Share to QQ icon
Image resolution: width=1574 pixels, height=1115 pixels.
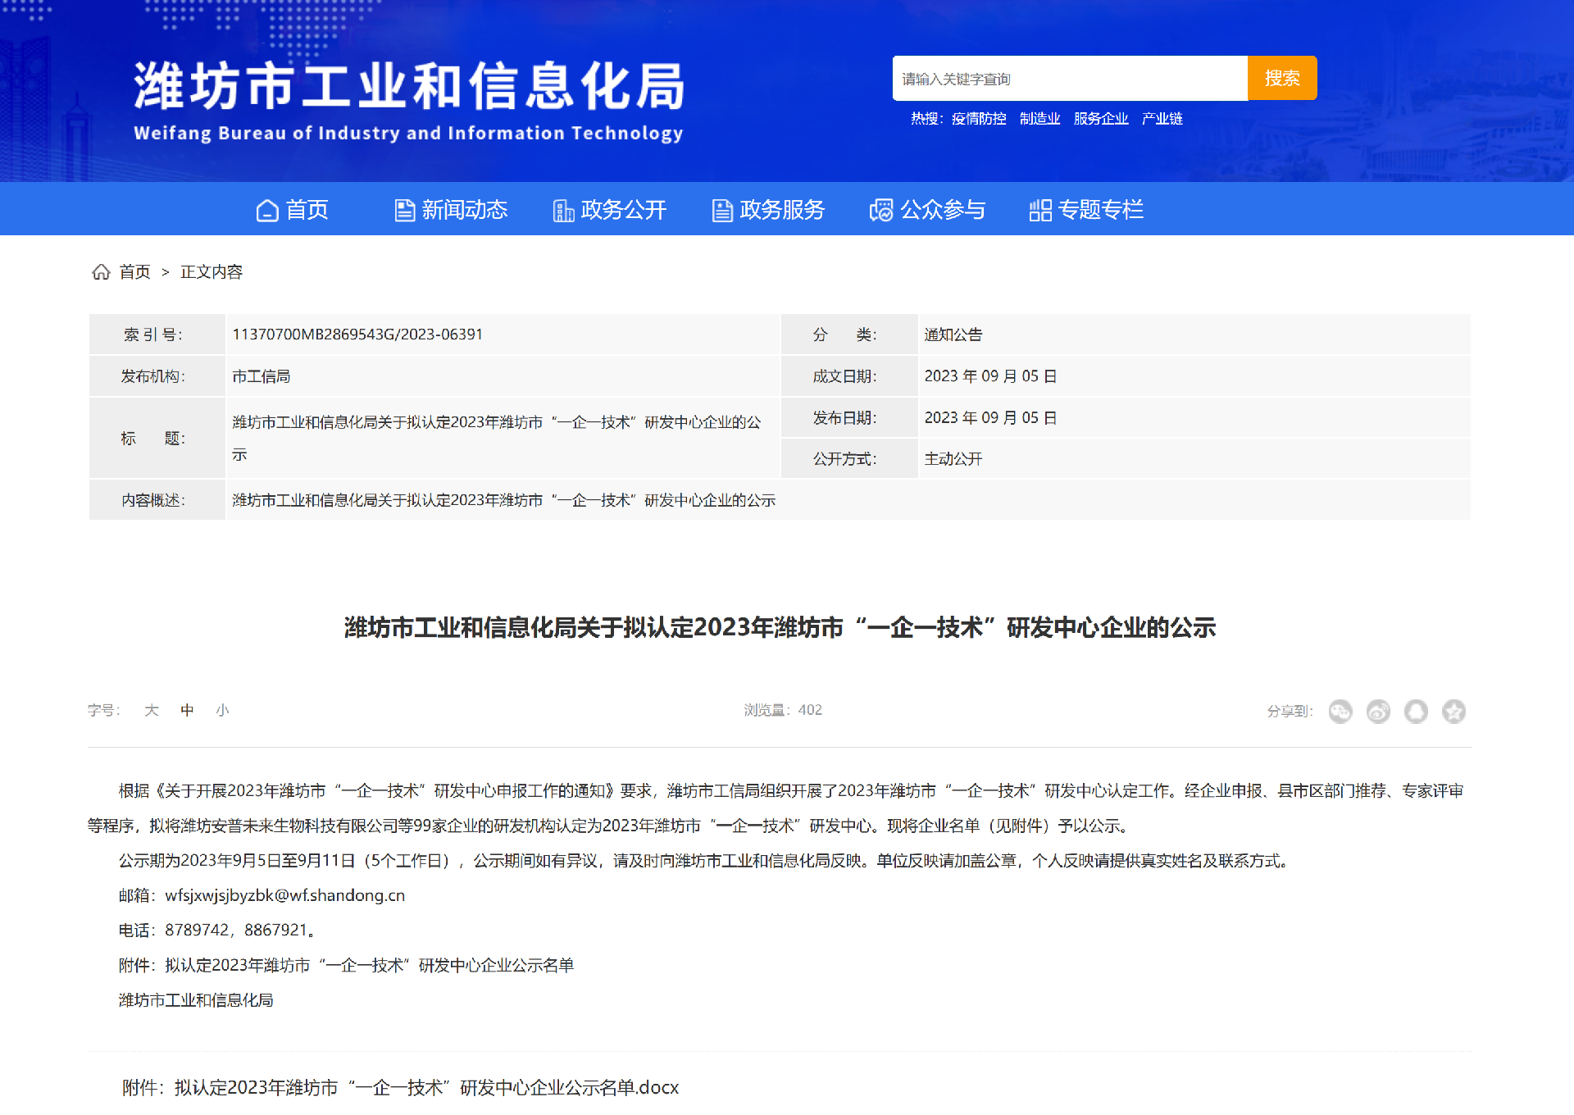(1416, 711)
